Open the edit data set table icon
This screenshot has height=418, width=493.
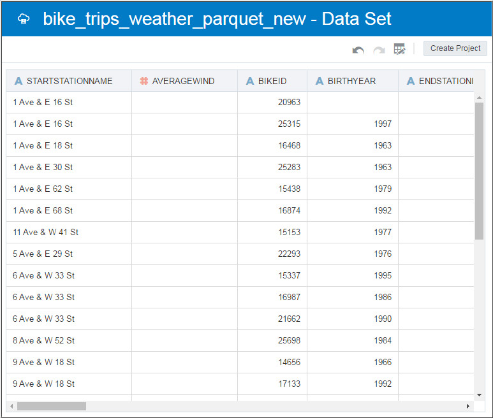pyautogui.click(x=399, y=49)
